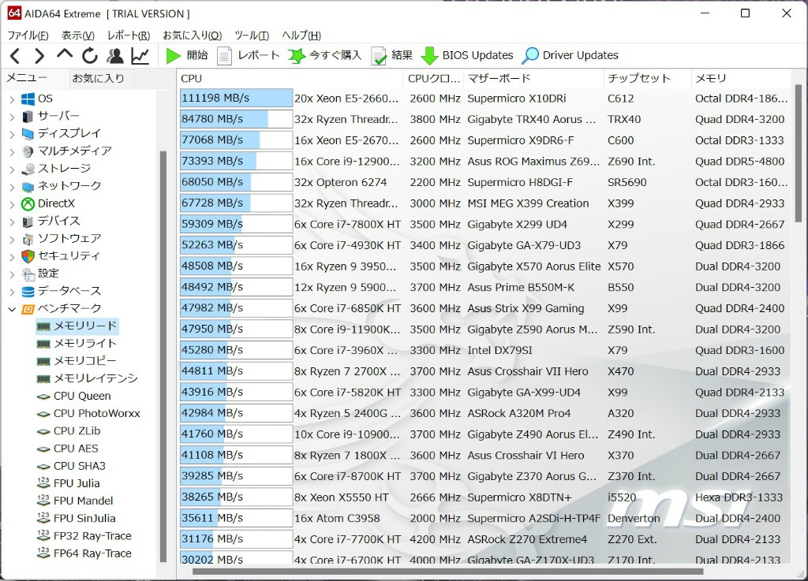The height and width of the screenshot is (581, 808).
Task: Click the graph chart icon in toolbar
Action: tap(140, 55)
